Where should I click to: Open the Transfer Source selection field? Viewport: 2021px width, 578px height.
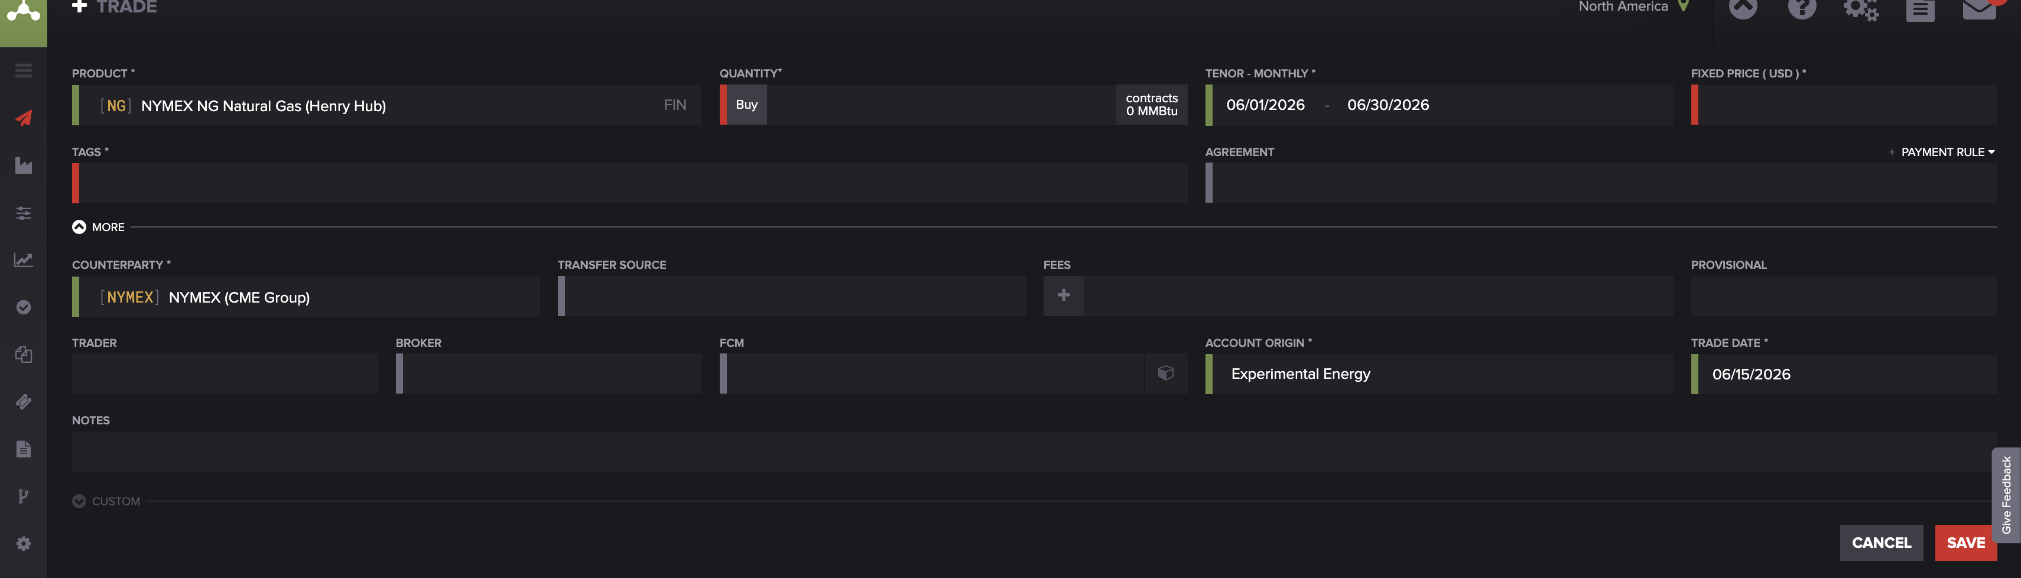[791, 297]
